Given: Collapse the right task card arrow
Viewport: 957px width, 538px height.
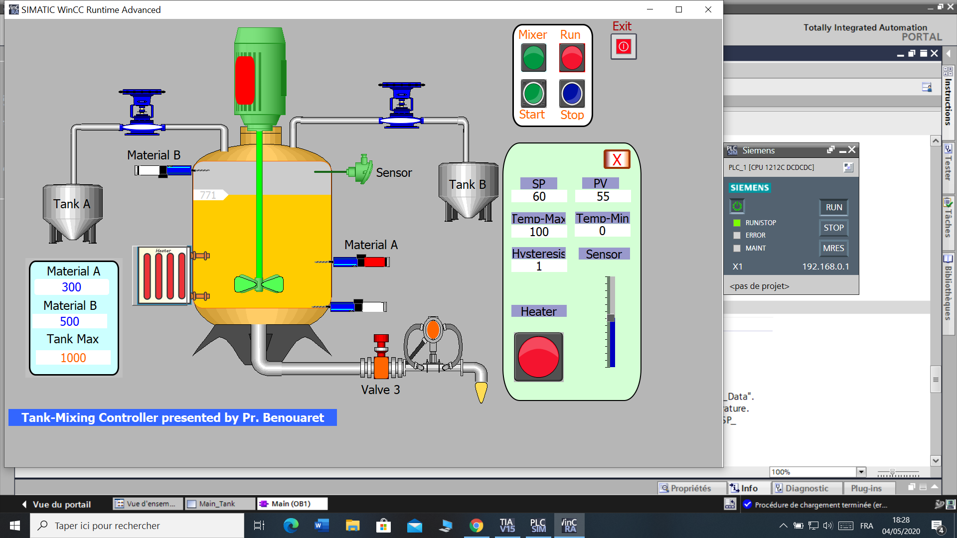Looking at the screenshot, I should (948, 53).
